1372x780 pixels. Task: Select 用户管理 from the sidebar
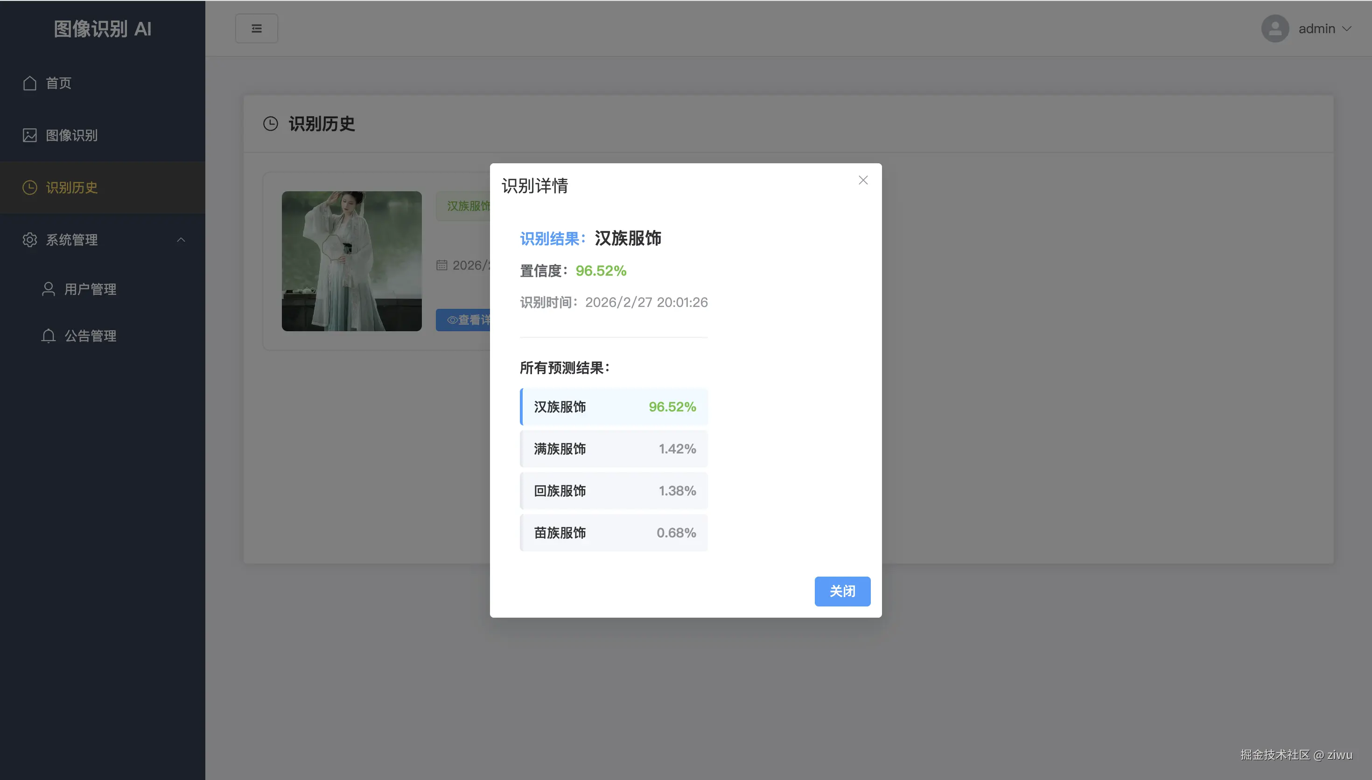click(90, 289)
